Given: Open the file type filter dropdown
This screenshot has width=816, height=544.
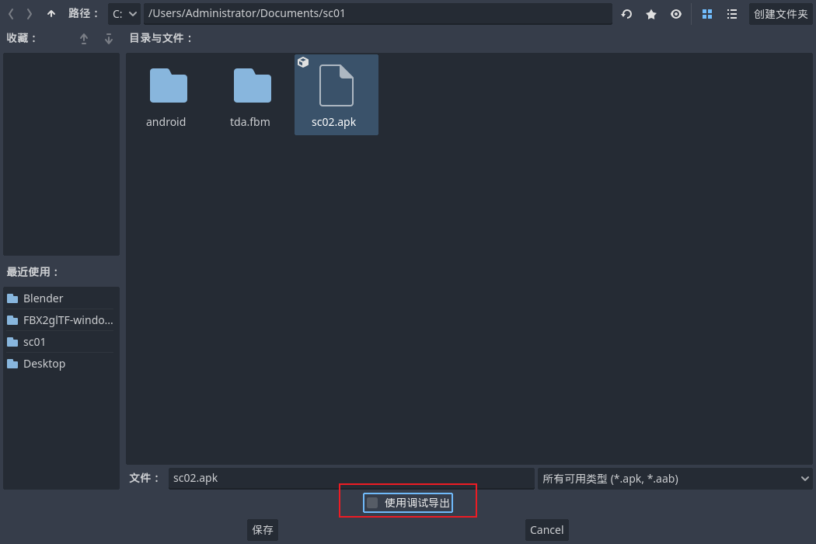Looking at the screenshot, I should point(675,479).
